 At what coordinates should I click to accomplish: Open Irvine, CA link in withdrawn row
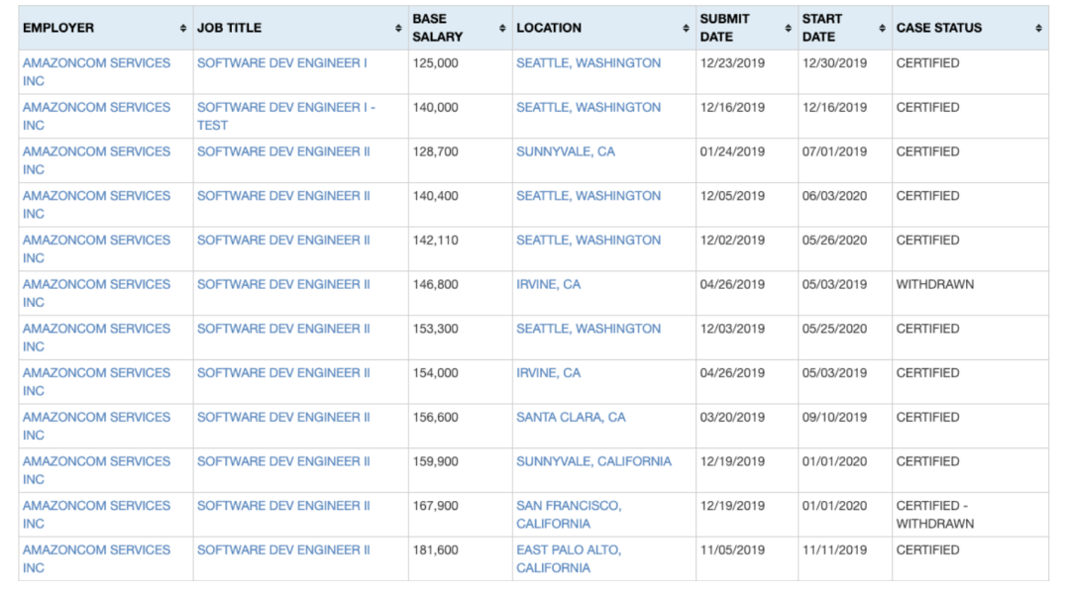tap(549, 285)
